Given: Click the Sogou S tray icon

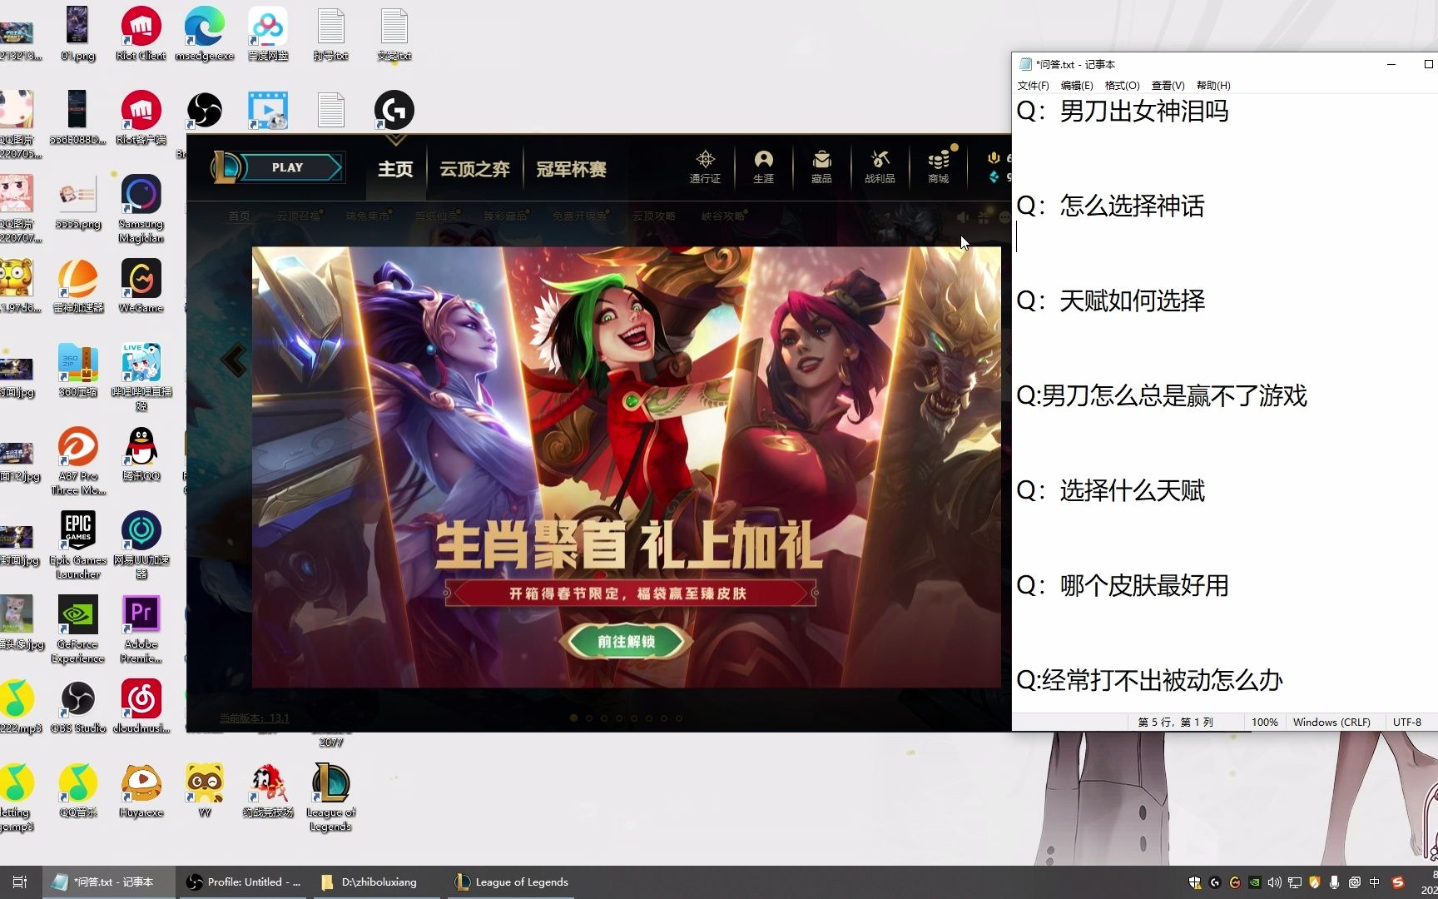Looking at the screenshot, I should coord(1398,882).
